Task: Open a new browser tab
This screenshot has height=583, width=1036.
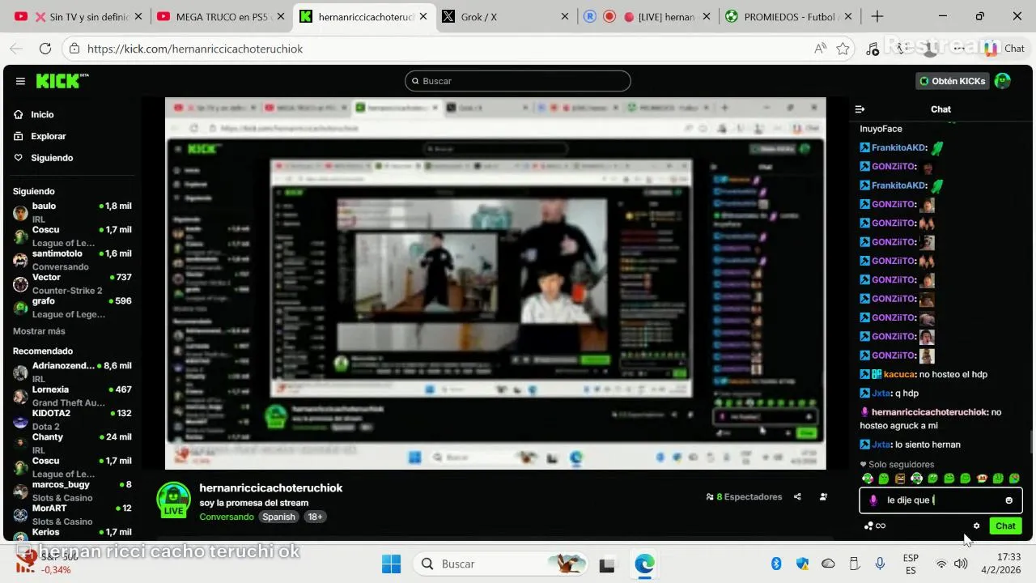Action: pos(877,16)
